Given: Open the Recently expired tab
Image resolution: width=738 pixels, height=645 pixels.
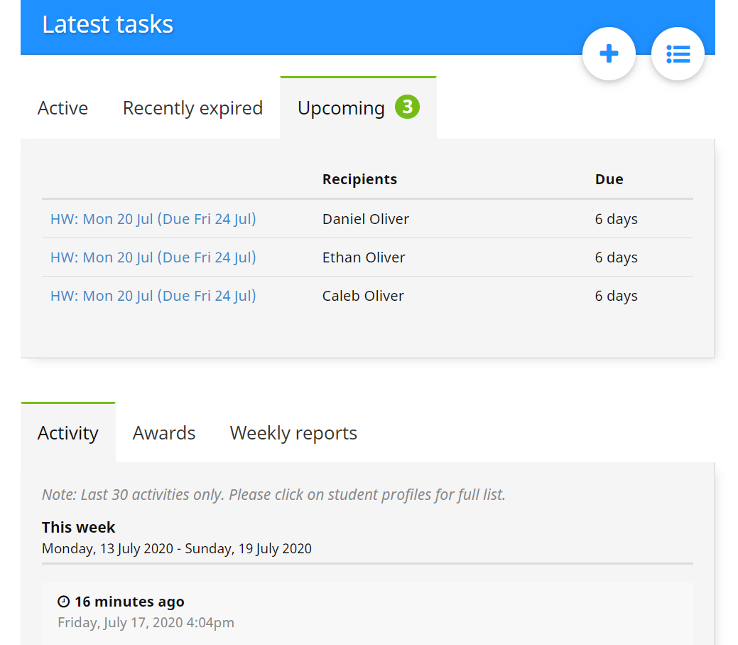Looking at the screenshot, I should coord(192,108).
